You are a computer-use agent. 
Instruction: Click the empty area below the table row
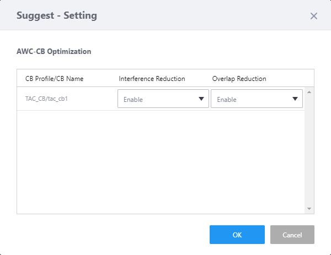(x=160, y=160)
